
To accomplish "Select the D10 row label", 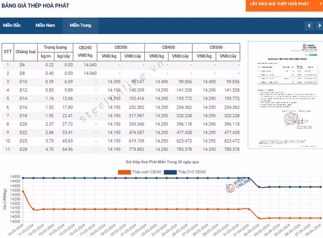I will (23, 82).
